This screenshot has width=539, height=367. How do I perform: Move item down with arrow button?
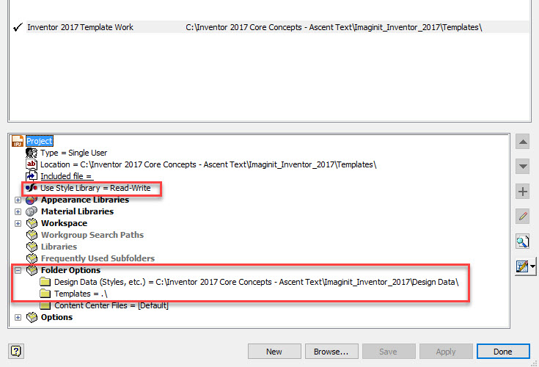(x=523, y=167)
